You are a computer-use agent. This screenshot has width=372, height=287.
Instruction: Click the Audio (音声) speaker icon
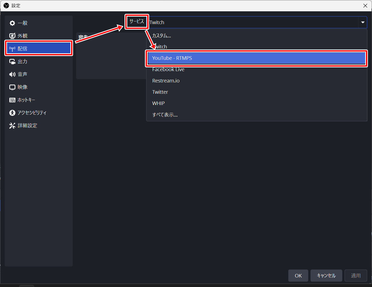[12, 74]
